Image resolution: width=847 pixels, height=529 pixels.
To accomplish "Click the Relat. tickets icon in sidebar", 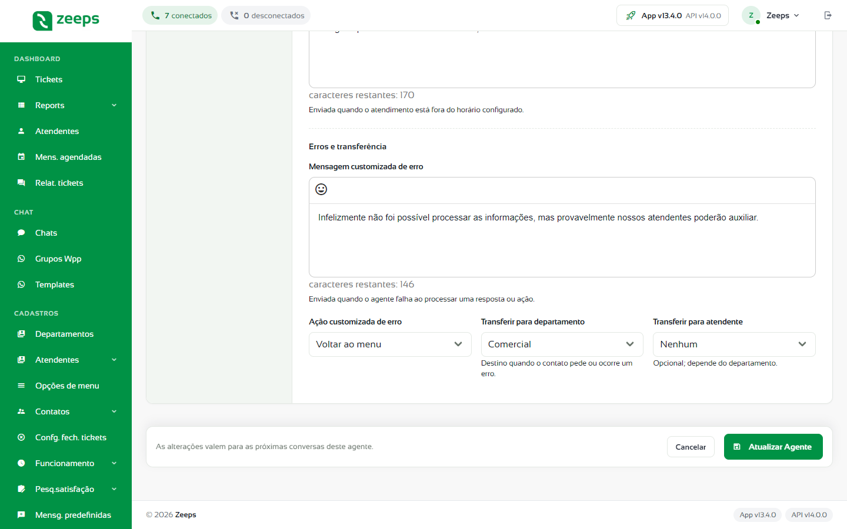I will coord(21,183).
